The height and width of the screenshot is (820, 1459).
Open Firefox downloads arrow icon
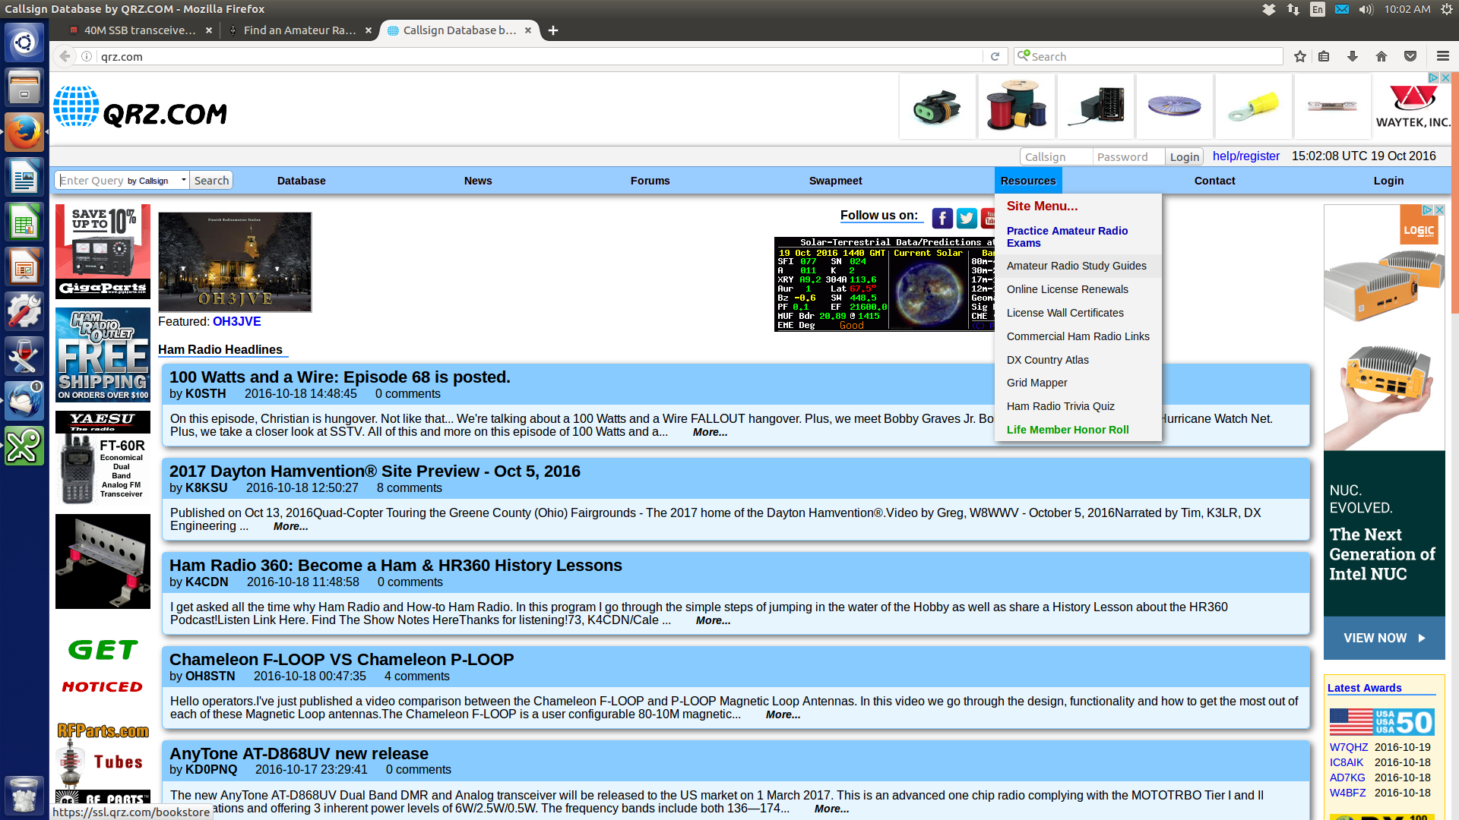click(x=1353, y=56)
